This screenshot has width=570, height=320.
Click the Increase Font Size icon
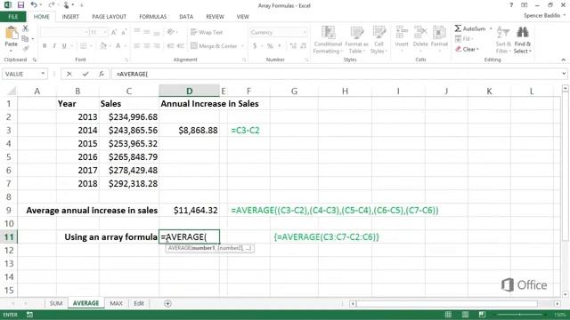(x=114, y=32)
